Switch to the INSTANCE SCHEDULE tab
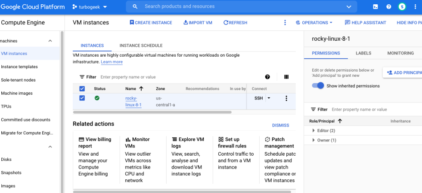422x193 pixels. click(x=141, y=45)
